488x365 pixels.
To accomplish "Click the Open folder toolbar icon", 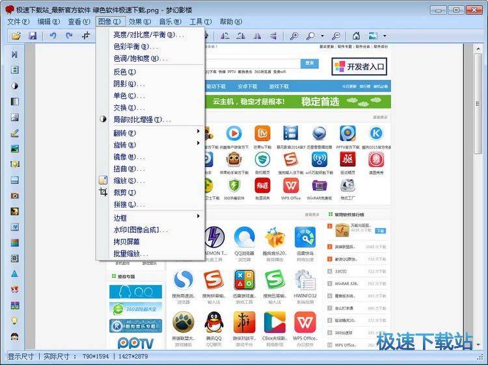I will point(16,36).
